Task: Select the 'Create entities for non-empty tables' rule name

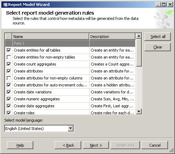Action: 44,57
